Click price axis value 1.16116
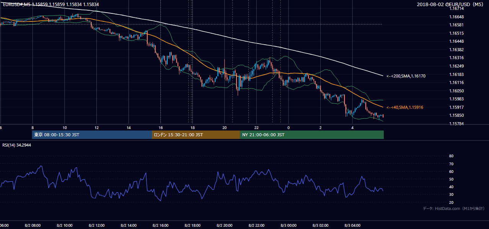The width and height of the screenshot is (489, 229). (456, 82)
